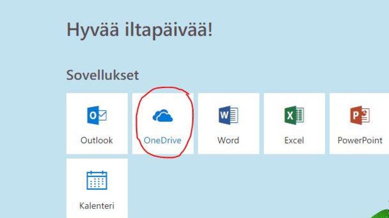This screenshot has width=389, height=218.
Task: Click the Hyvää iltapäivää! greeting heading
Action: [139, 30]
